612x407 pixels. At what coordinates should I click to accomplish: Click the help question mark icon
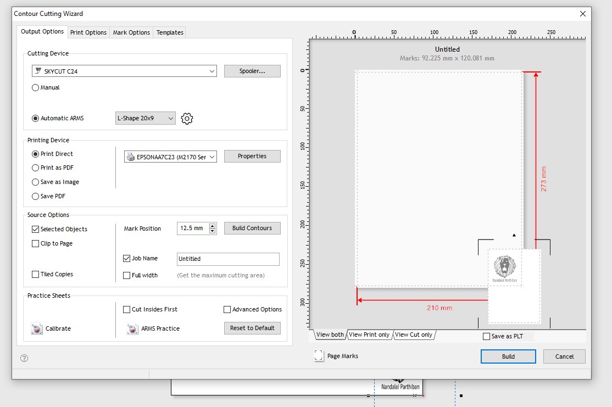click(24, 358)
